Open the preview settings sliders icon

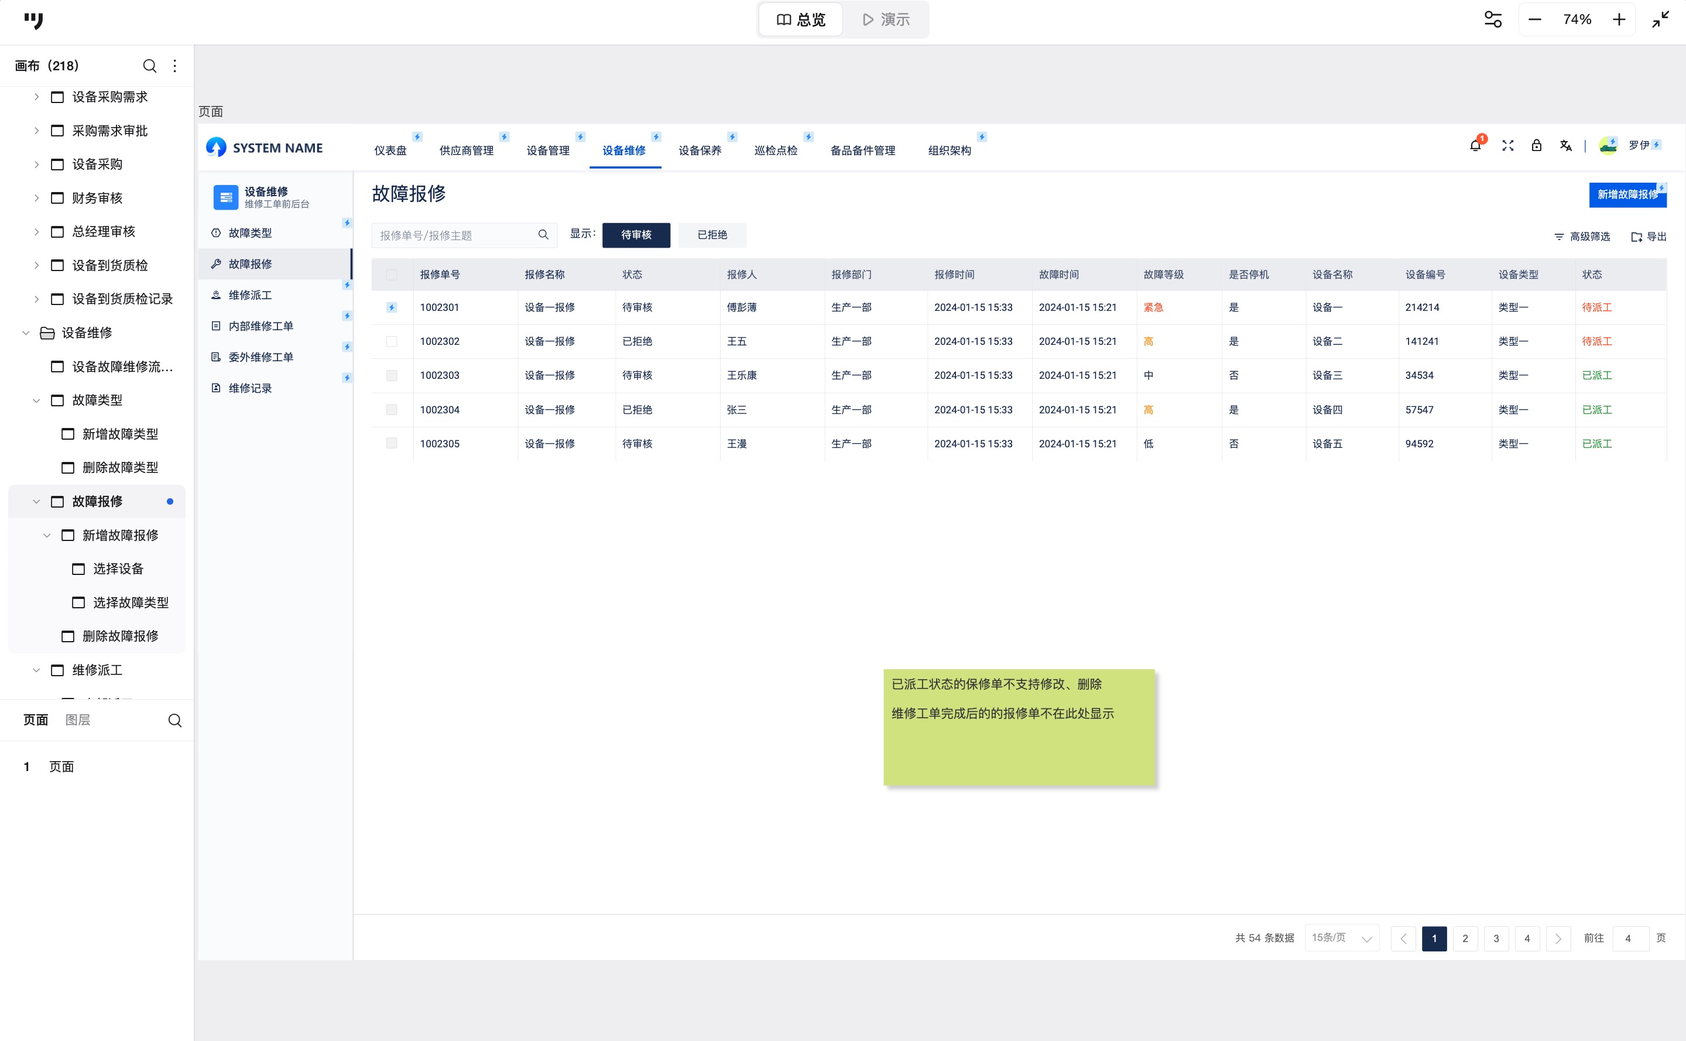[1493, 19]
